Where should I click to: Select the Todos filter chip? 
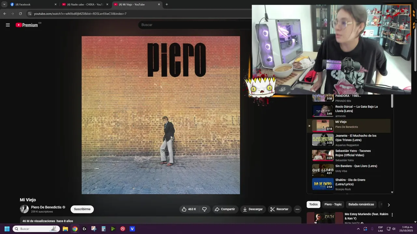pyautogui.click(x=313, y=204)
